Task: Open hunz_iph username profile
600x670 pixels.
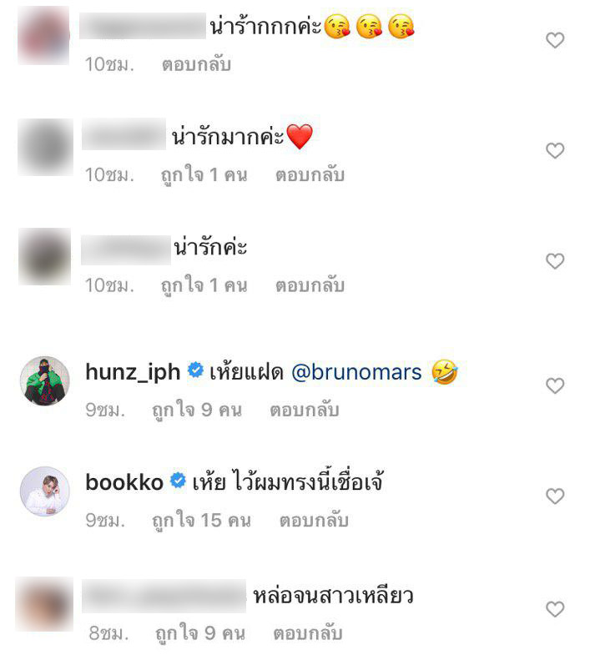Action: click(133, 372)
